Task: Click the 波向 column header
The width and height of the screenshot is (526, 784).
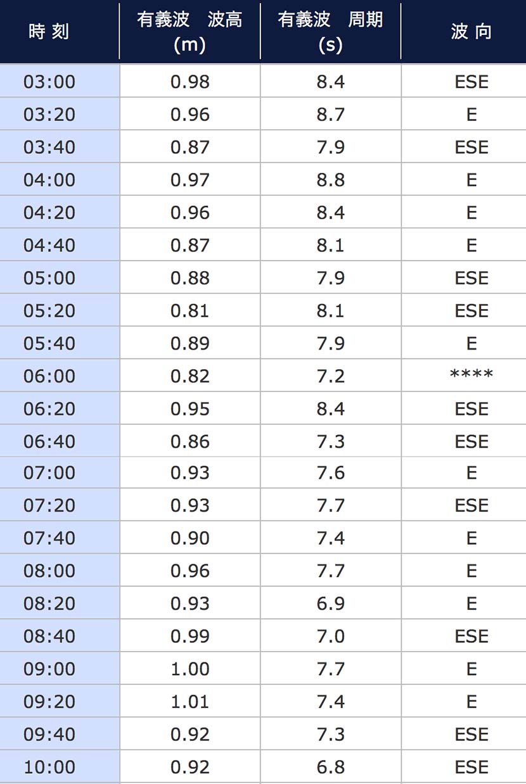Action: coord(471,32)
